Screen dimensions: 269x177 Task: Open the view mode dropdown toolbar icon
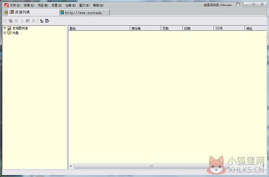pos(47,21)
